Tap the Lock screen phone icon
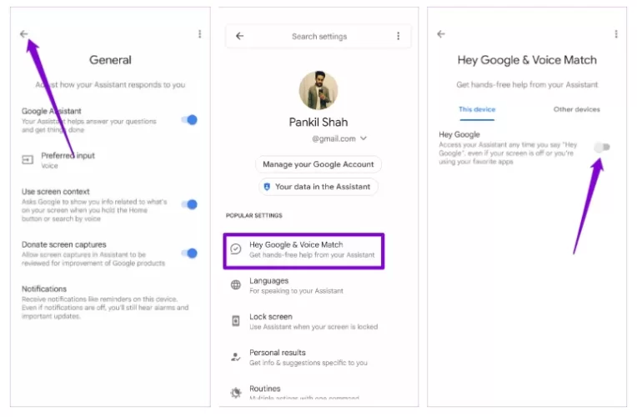Screen dimensions: 637x417 (236, 320)
